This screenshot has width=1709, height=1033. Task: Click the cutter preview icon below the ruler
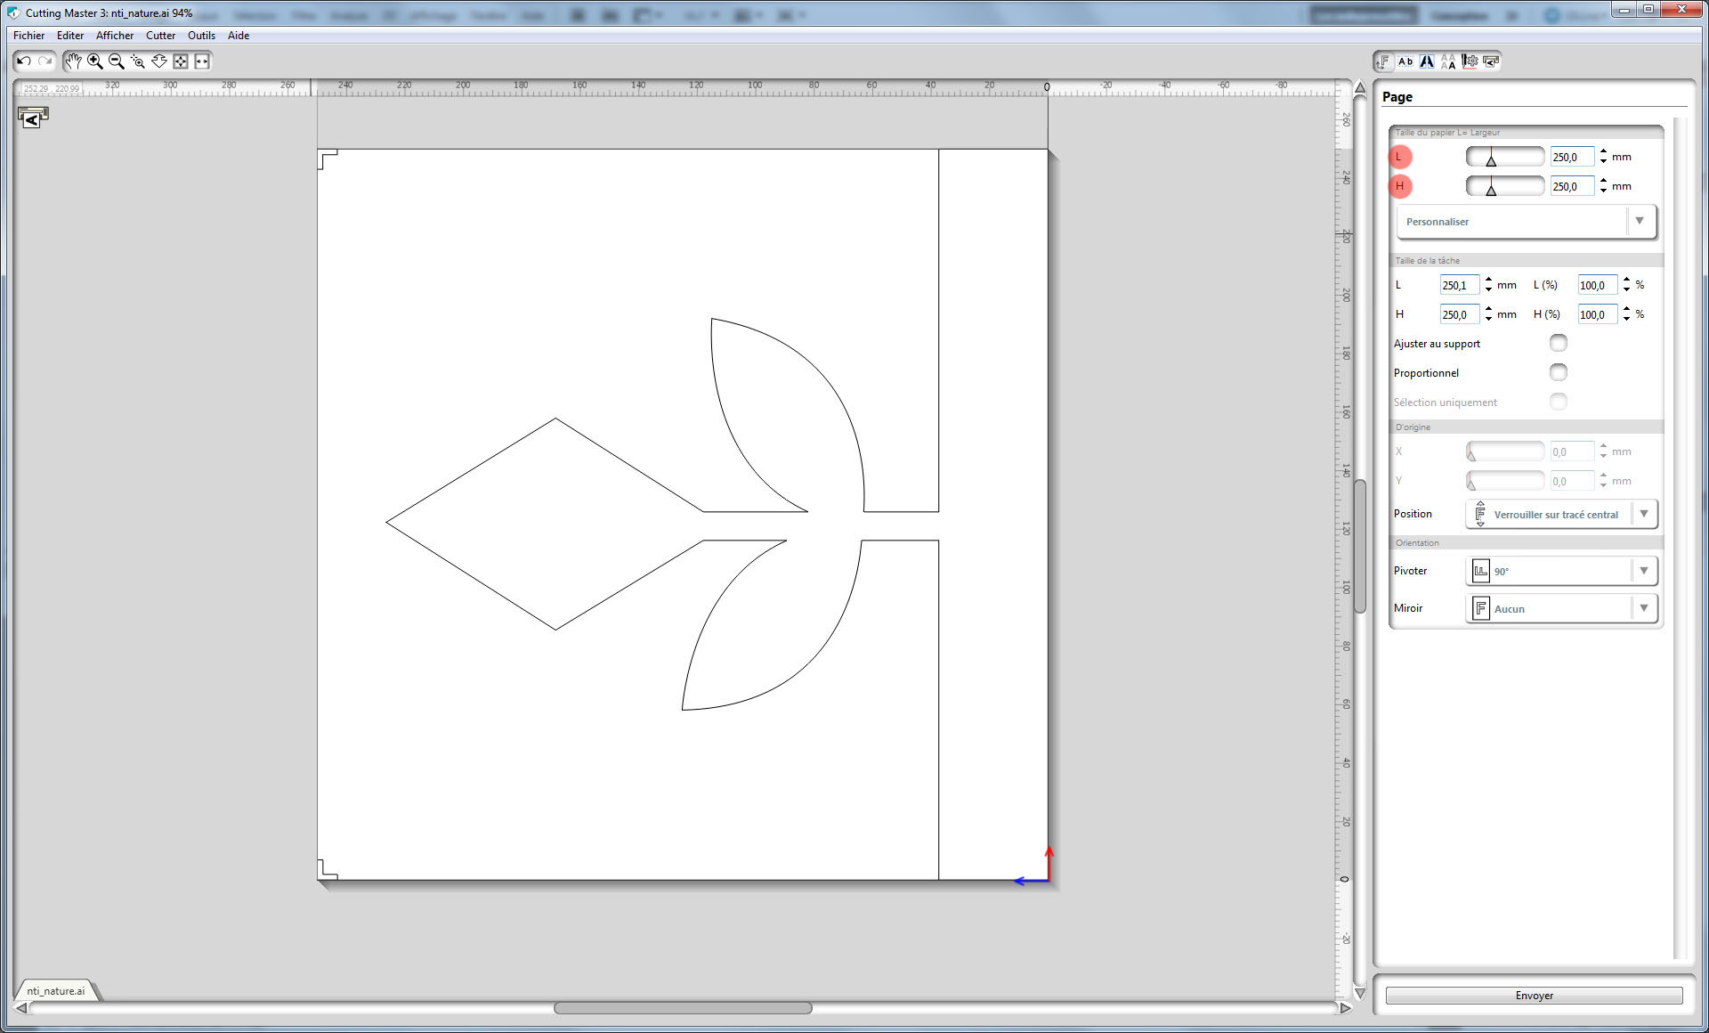(32, 117)
